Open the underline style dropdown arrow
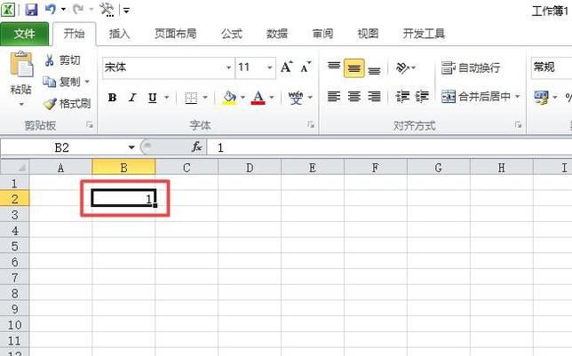The width and height of the screenshot is (572, 356). point(167,98)
